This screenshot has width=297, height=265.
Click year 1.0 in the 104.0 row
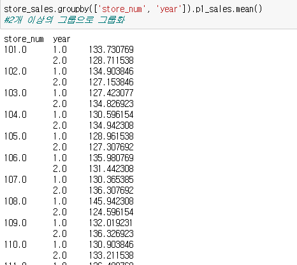[x=60, y=115]
